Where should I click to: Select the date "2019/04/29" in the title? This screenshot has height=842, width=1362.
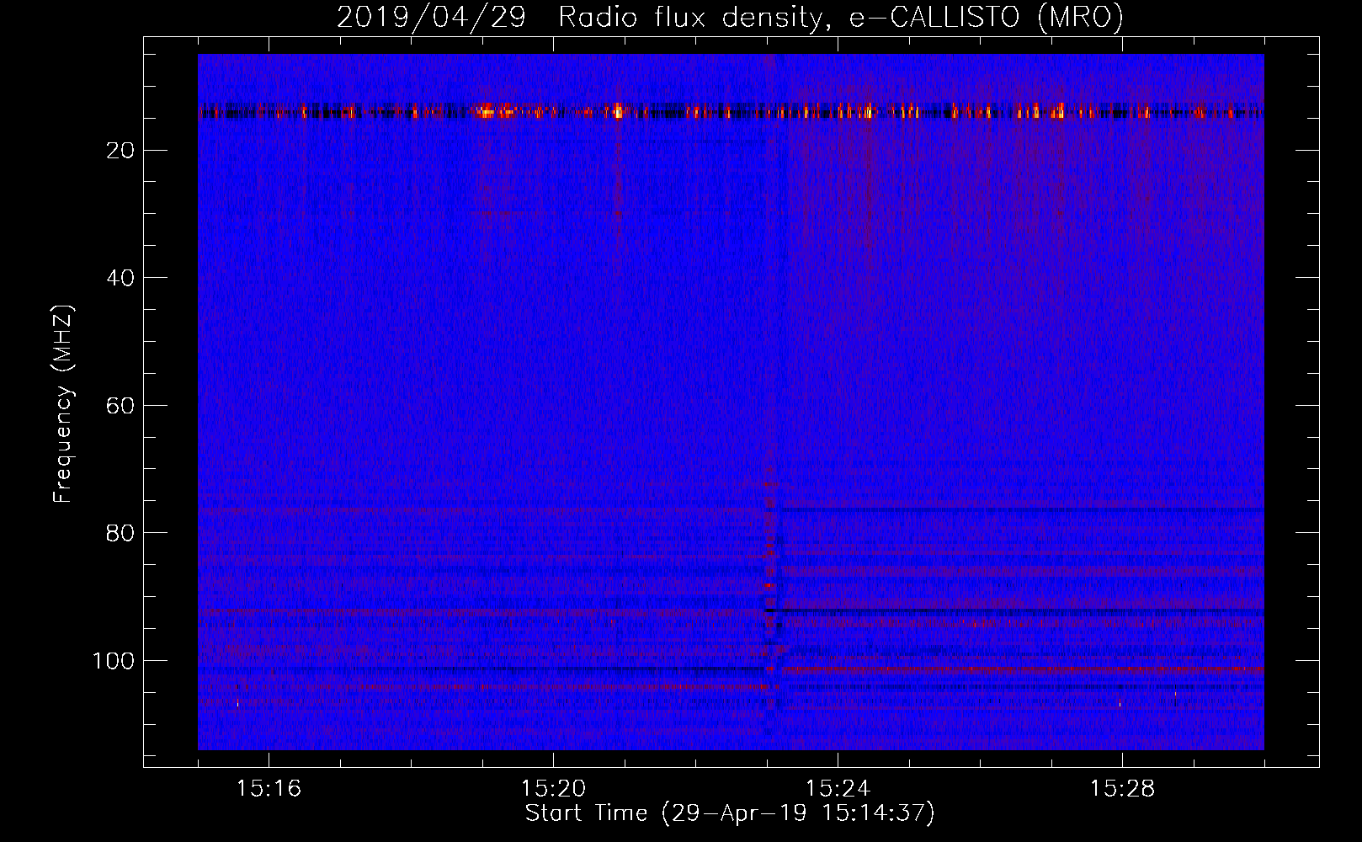pos(431,17)
